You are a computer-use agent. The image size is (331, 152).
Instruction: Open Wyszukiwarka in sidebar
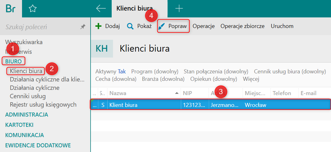[x=24, y=42]
